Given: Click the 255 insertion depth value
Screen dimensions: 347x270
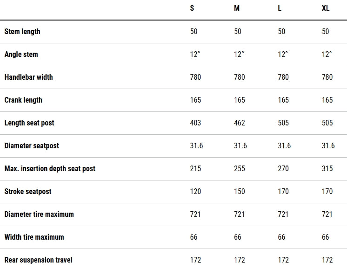Looking at the screenshot, I should point(240,168).
